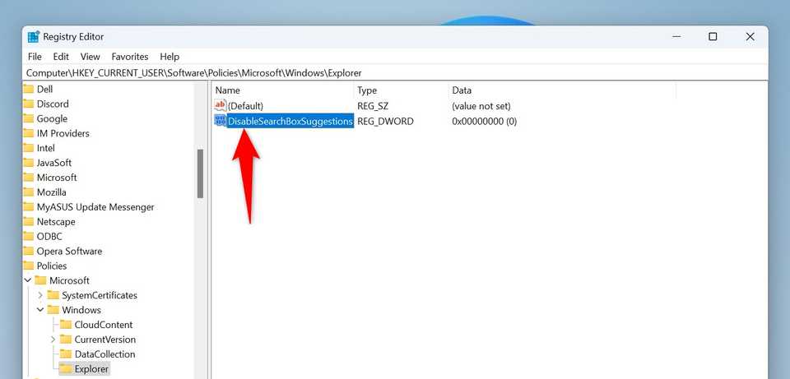The width and height of the screenshot is (790, 379).
Task: Select the Explorer key in the tree
Action: [91, 369]
